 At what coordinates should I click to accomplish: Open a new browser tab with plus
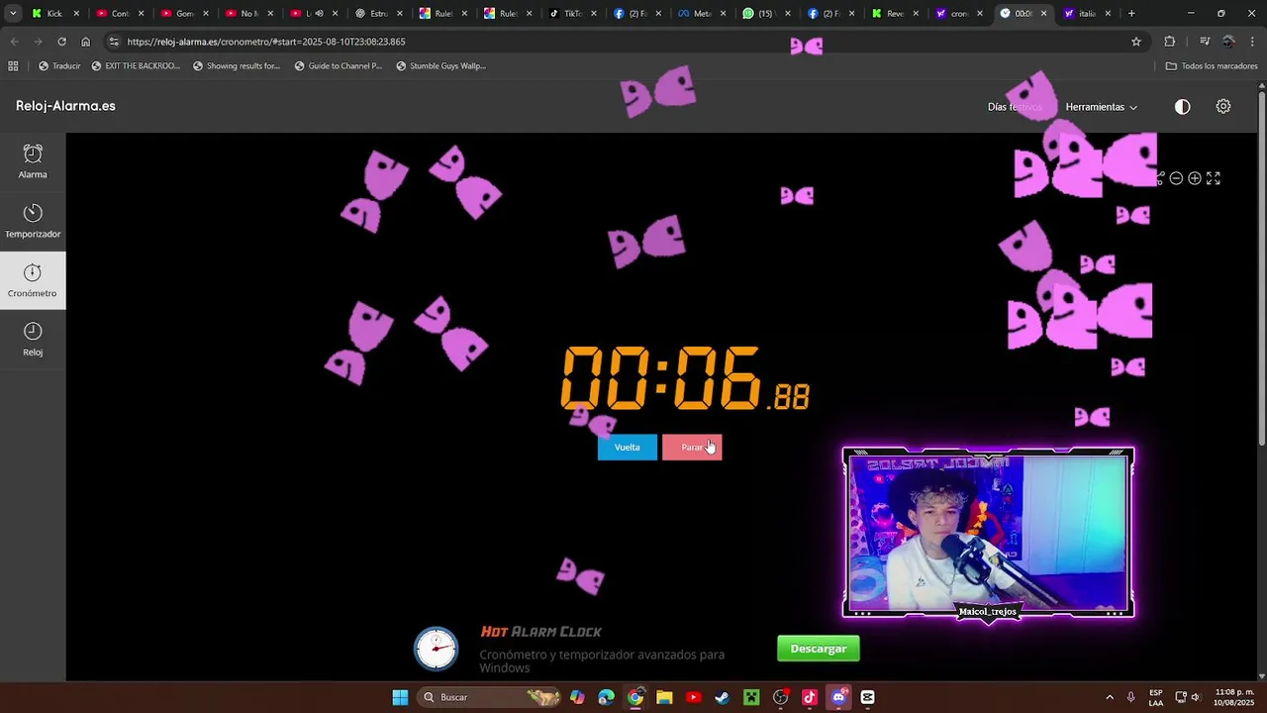click(1131, 14)
